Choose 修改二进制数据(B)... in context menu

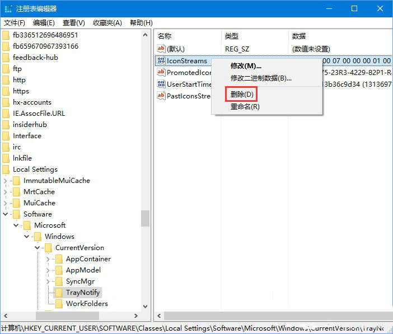click(x=266, y=78)
